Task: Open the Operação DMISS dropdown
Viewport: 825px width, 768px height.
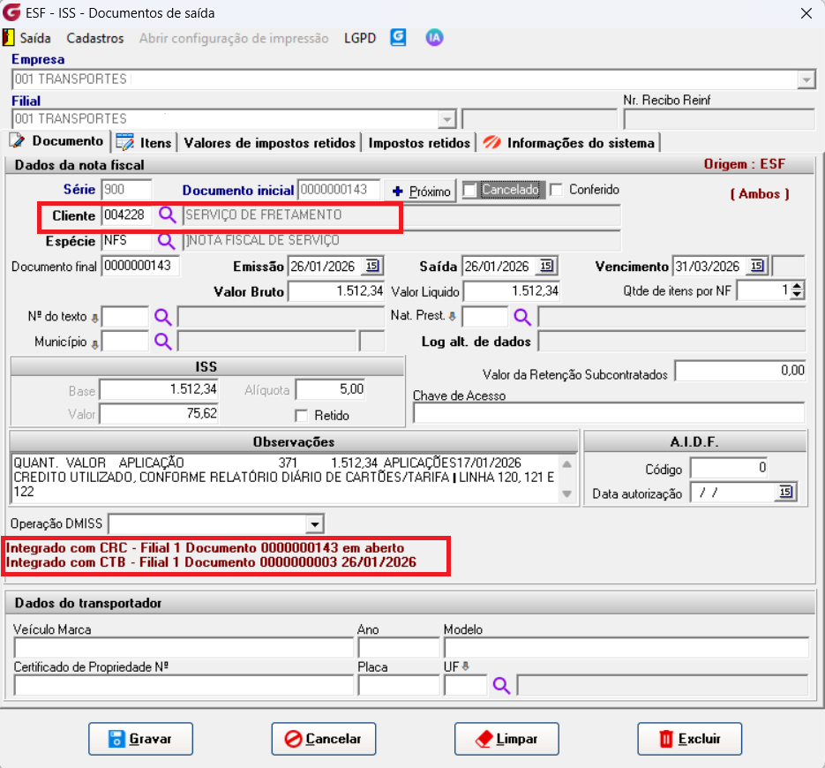Action: (315, 524)
